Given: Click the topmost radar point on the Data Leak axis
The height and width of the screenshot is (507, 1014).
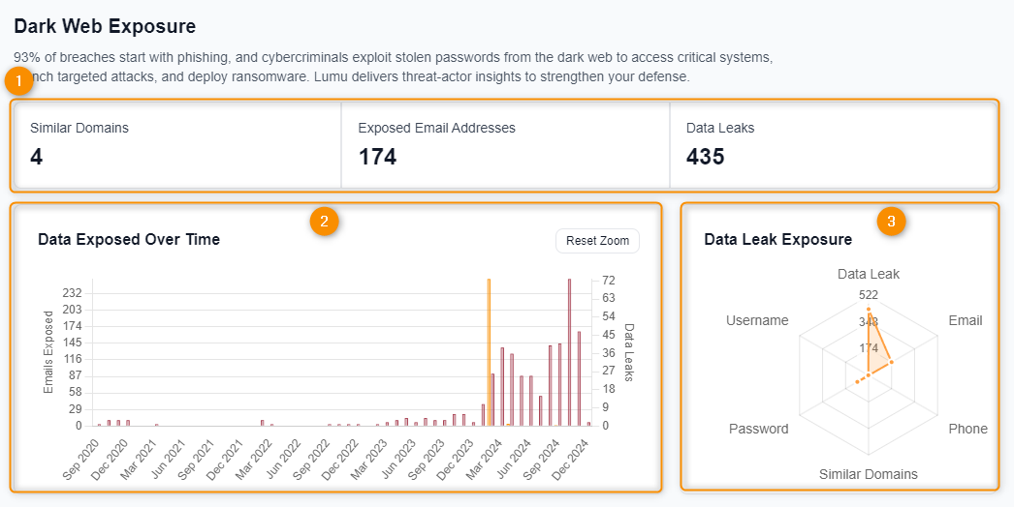Looking at the screenshot, I should coord(869,309).
